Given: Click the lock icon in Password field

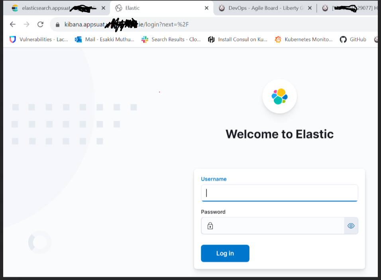Looking at the screenshot, I should click(x=210, y=226).
